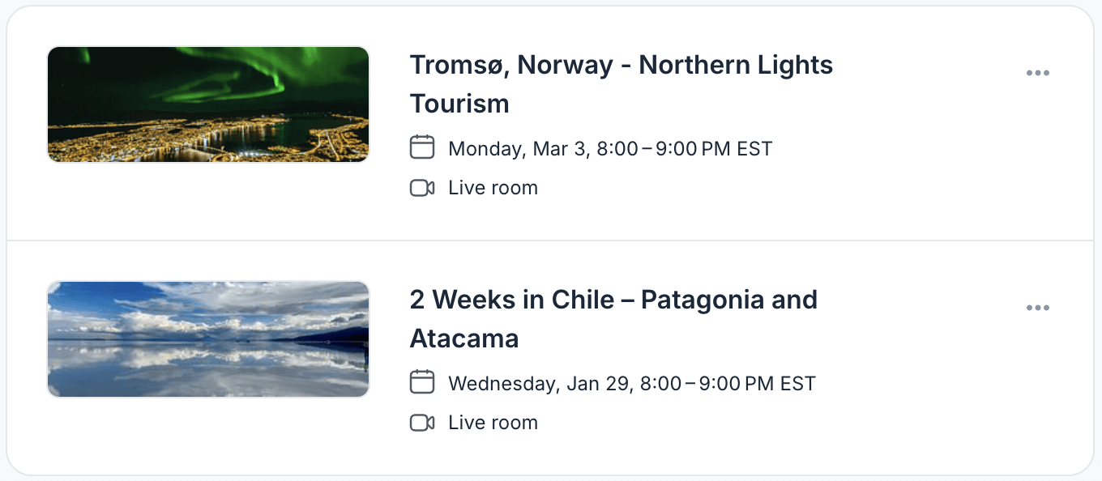Click the word 'Tourism' in the Tromsø title
Viewport: 1102px width, 481px height.
(459, 104)
